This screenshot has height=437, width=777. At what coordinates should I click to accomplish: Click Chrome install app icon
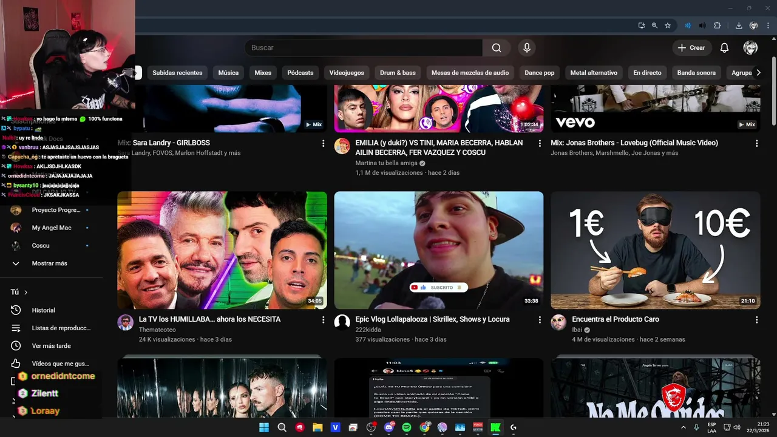(642, 25)
